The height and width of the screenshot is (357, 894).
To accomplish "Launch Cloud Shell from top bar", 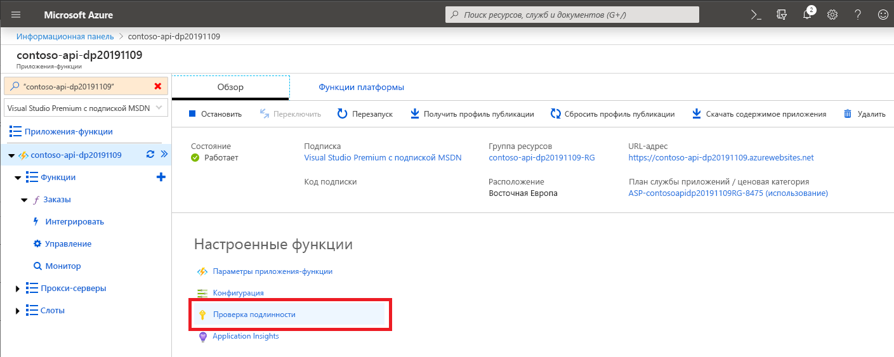I will click(x=756, y=15).
